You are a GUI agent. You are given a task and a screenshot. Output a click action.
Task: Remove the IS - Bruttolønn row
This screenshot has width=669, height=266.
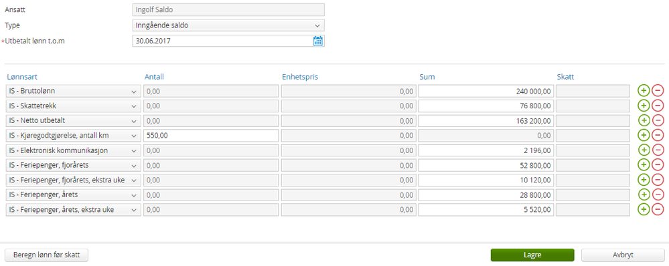(658, 91)
